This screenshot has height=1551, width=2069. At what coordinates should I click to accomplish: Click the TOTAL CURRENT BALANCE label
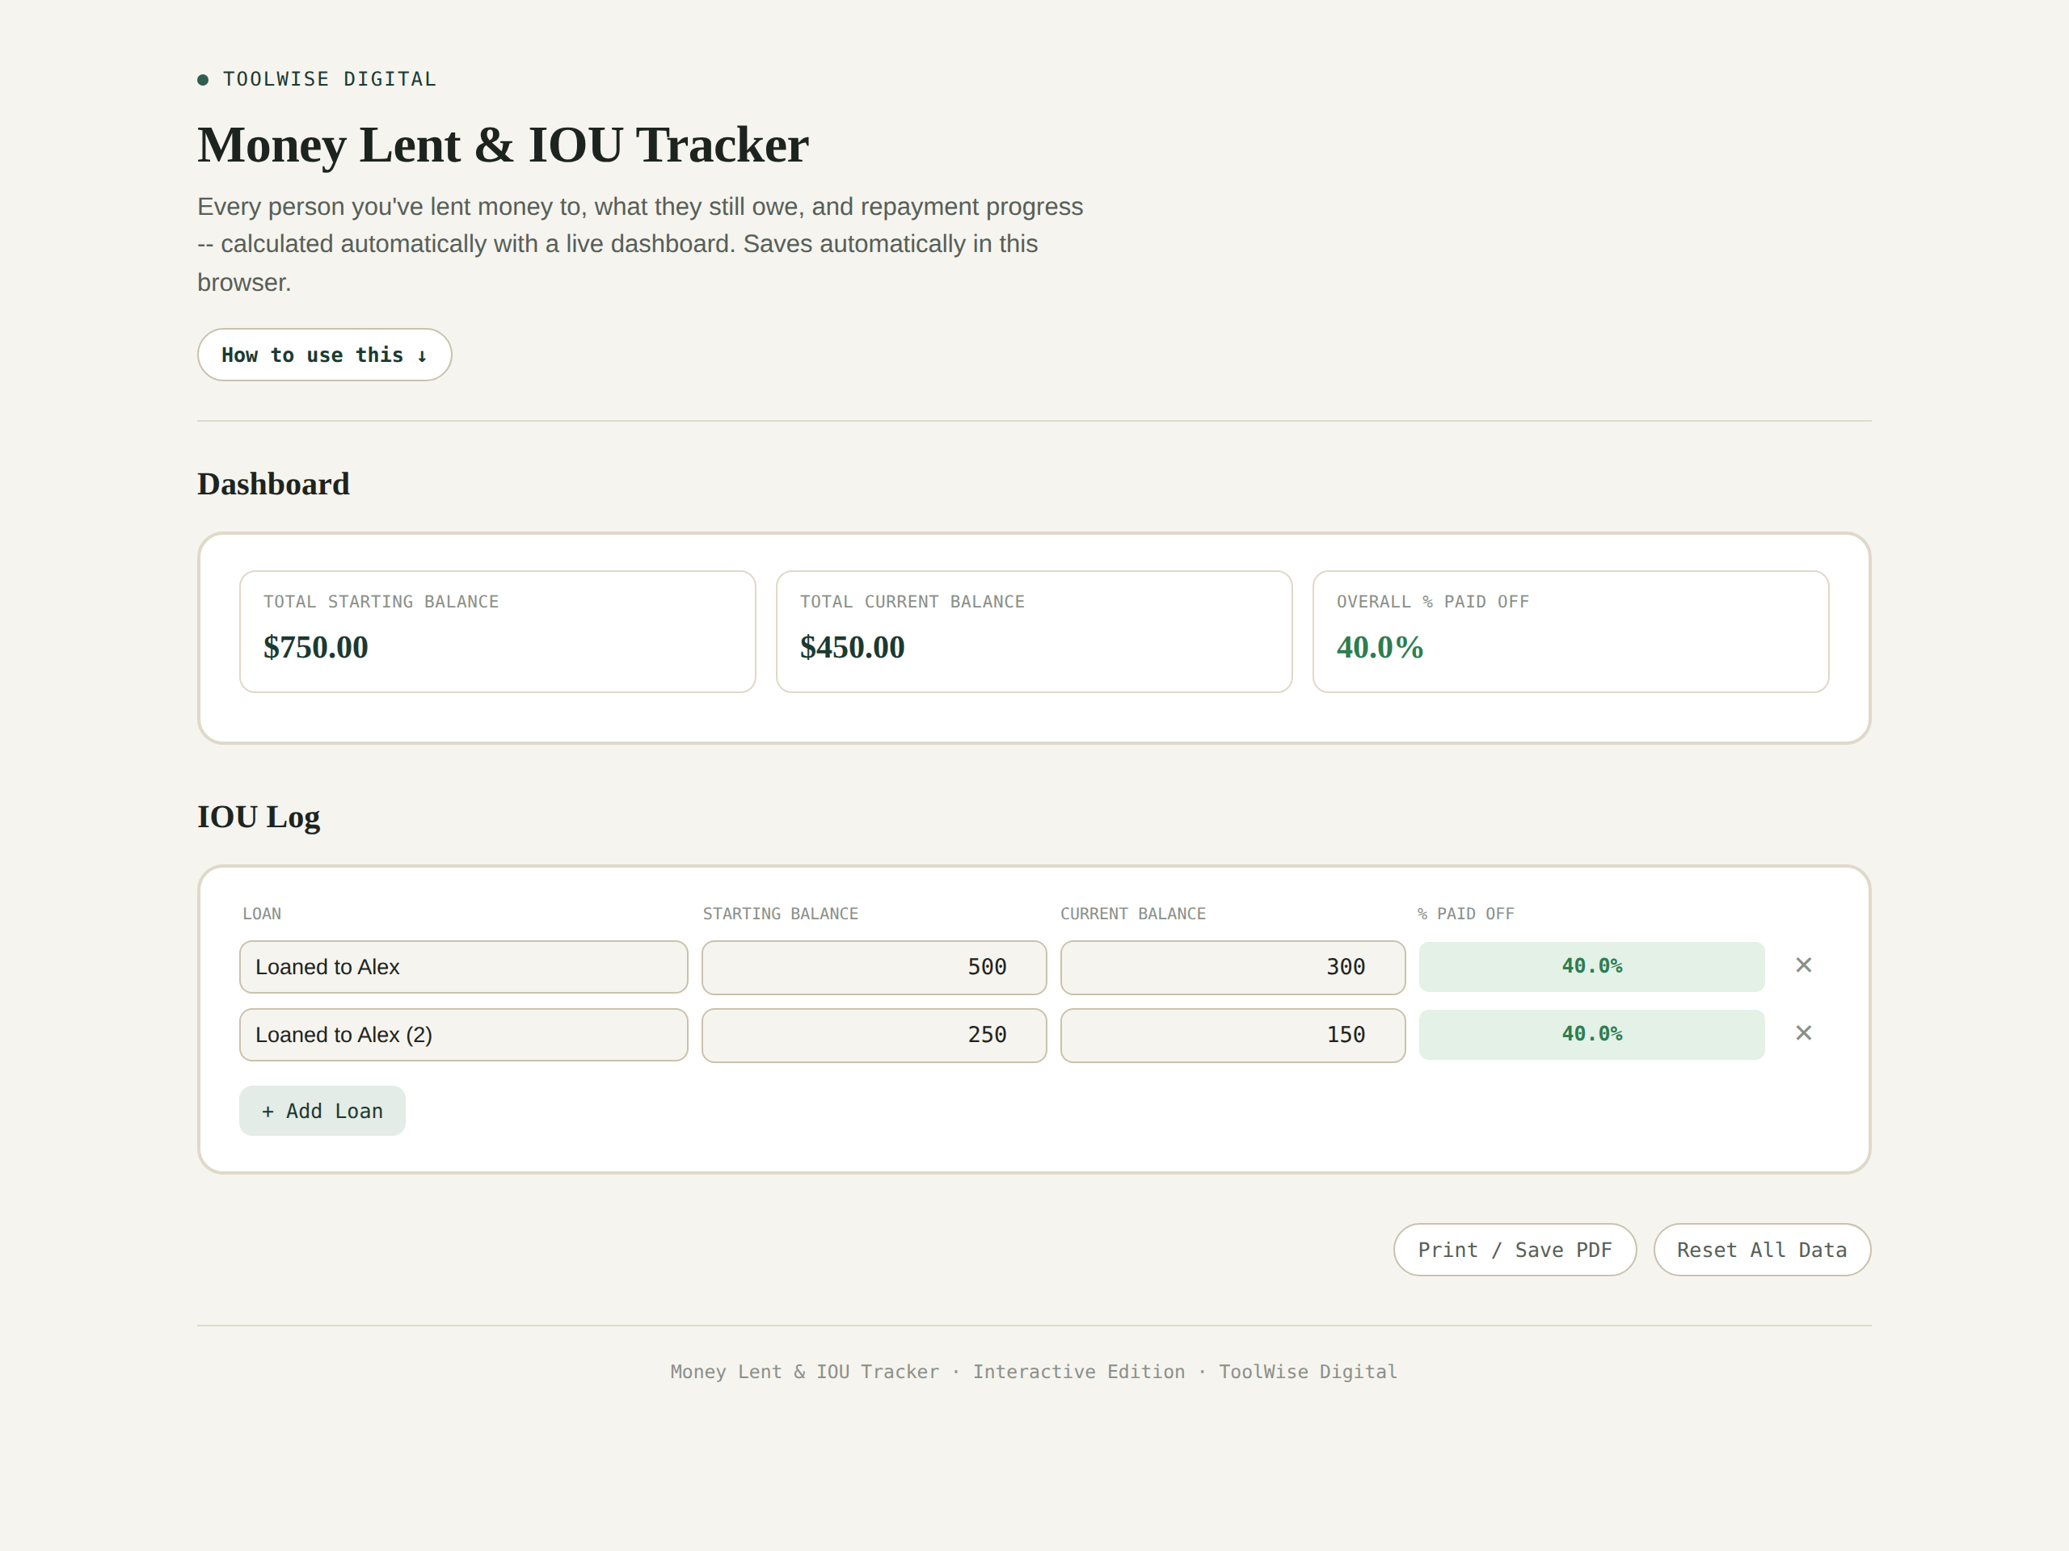(912, 602)
